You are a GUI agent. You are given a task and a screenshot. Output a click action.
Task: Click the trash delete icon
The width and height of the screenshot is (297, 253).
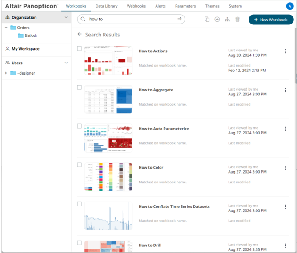pyautogui.click(x=237, y=20)
